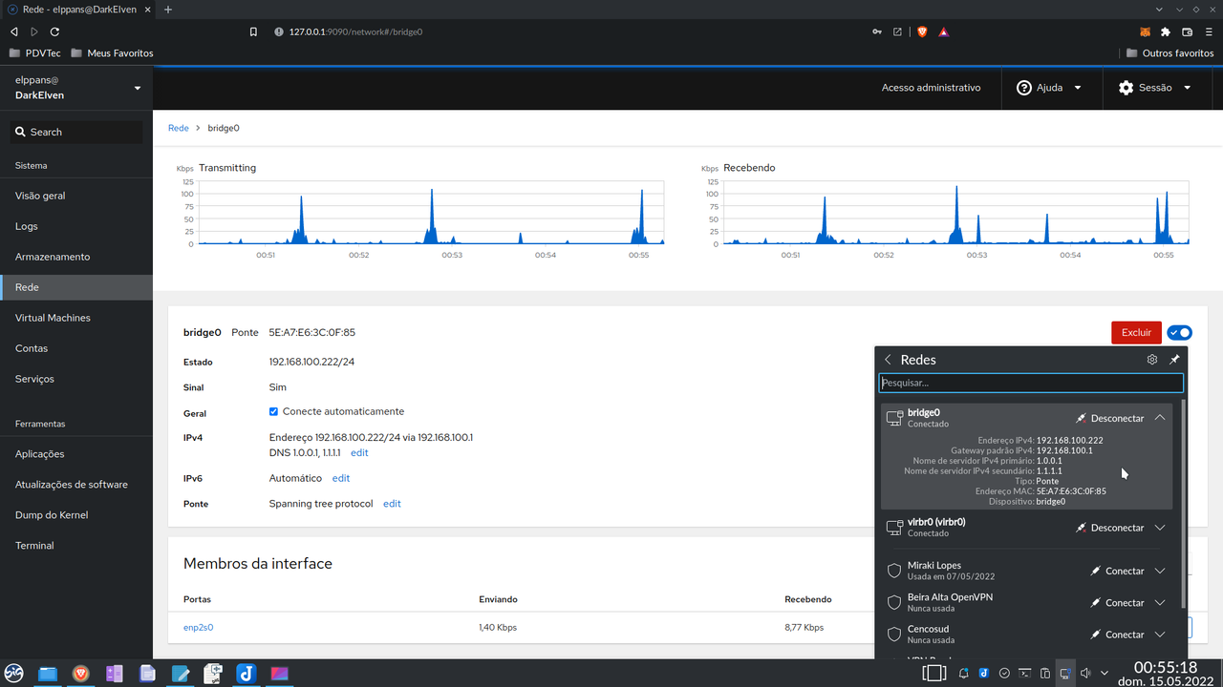Open the browser extensions puzzle icon
Screen dimensions: 1223x687
coord(1166,31)
